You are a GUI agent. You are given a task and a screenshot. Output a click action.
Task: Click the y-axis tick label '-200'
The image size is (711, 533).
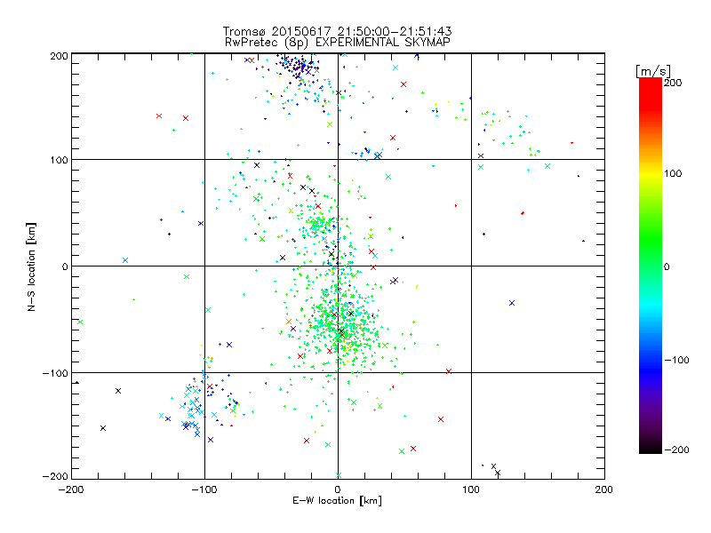(x=55, y=476)
